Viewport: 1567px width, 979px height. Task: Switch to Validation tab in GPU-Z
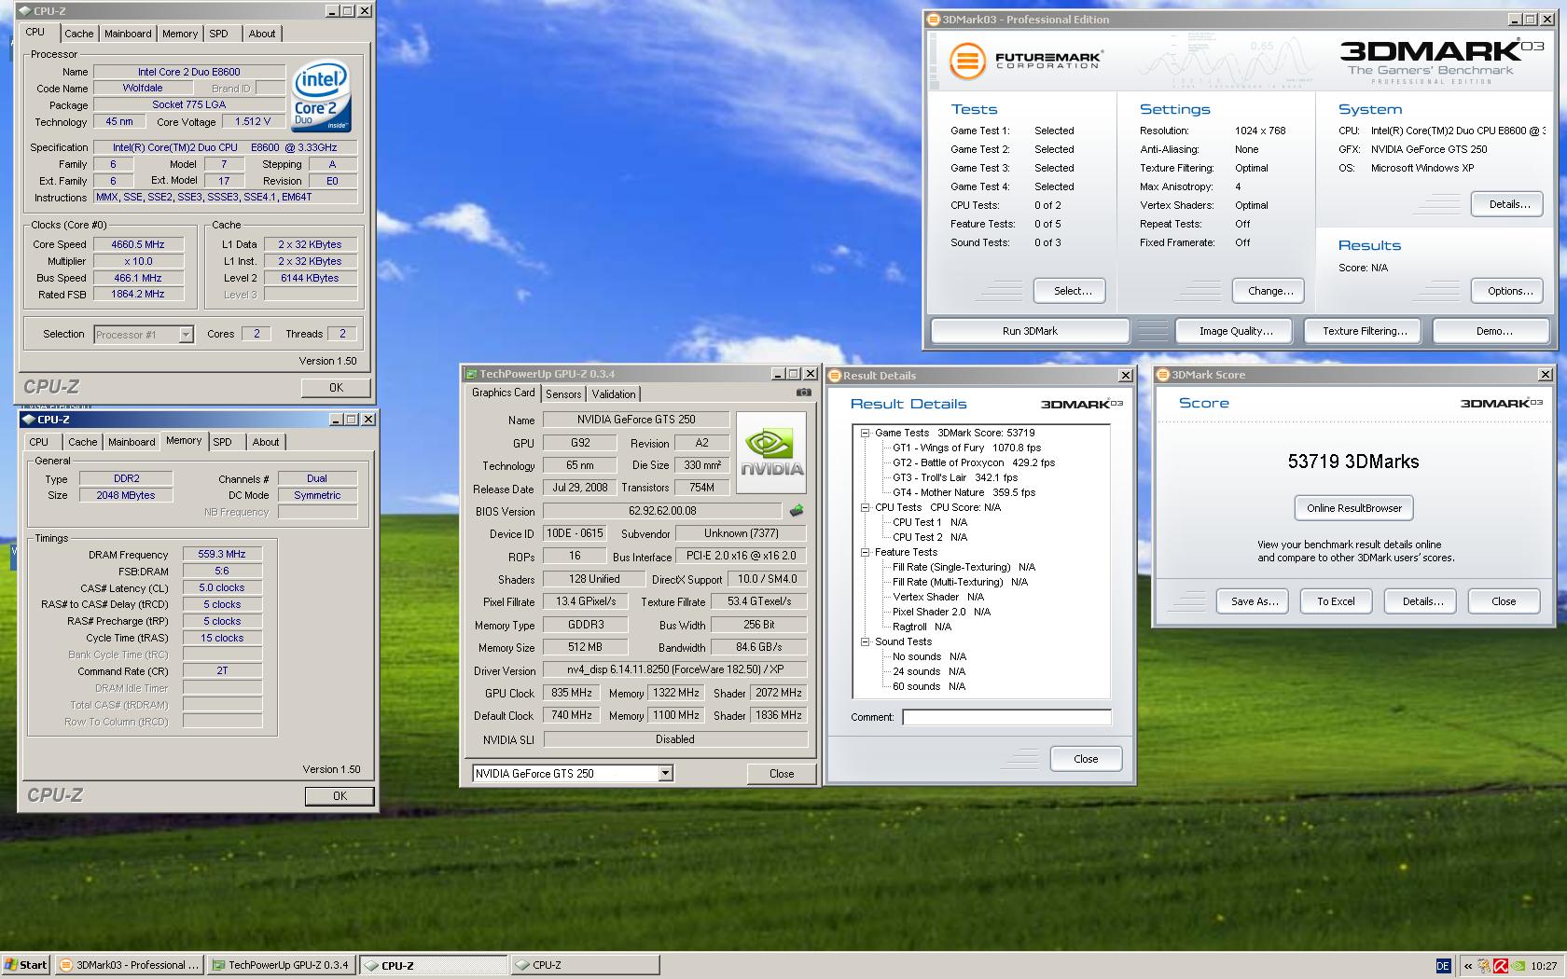tap(614, 394)
